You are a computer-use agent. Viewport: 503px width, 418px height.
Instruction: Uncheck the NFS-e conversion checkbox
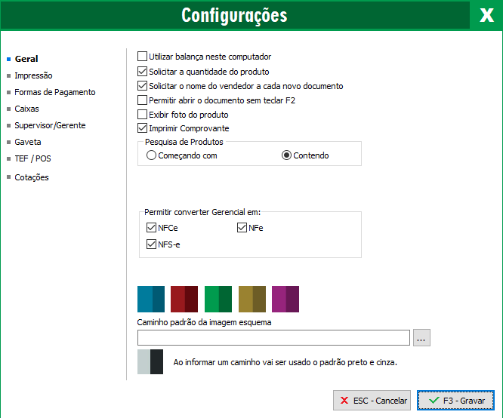click(x=152, y=244)
